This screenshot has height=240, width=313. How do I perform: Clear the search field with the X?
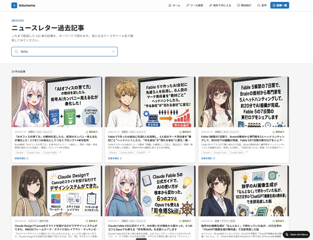point(113,51)
